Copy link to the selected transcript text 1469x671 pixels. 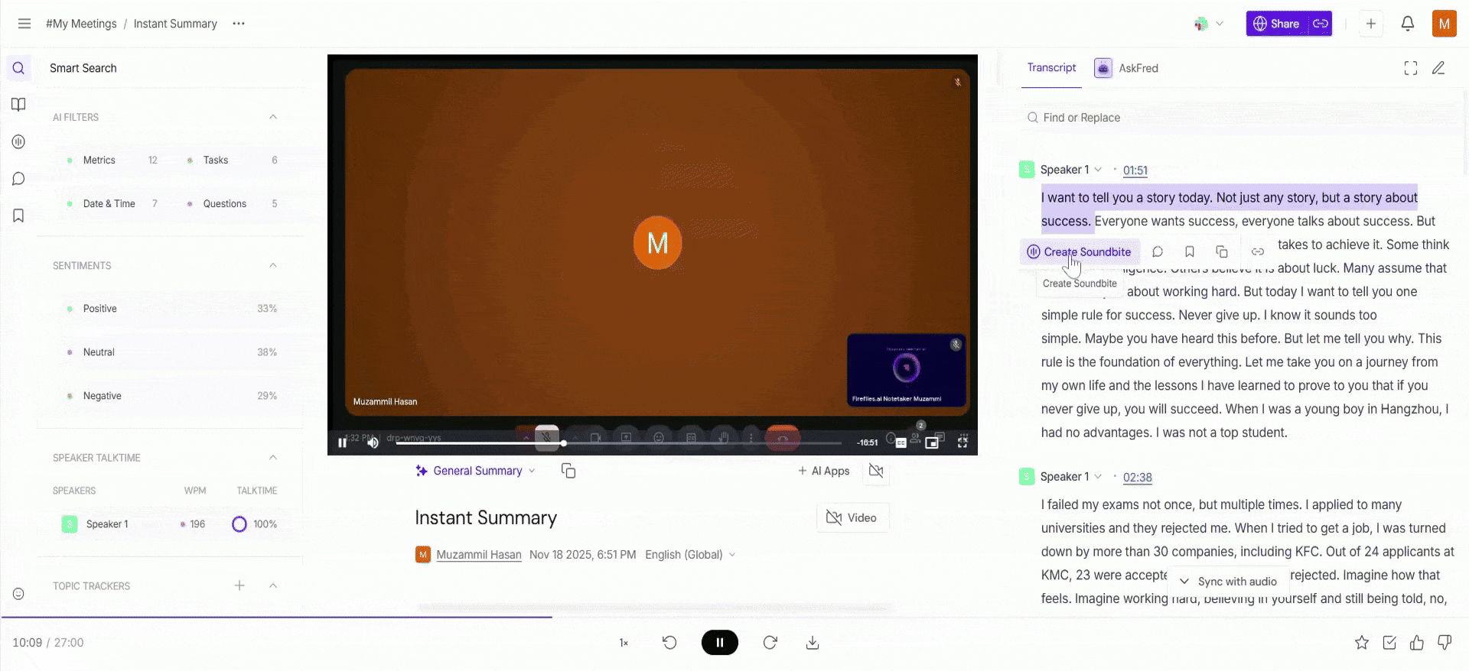coord(1258,251)
